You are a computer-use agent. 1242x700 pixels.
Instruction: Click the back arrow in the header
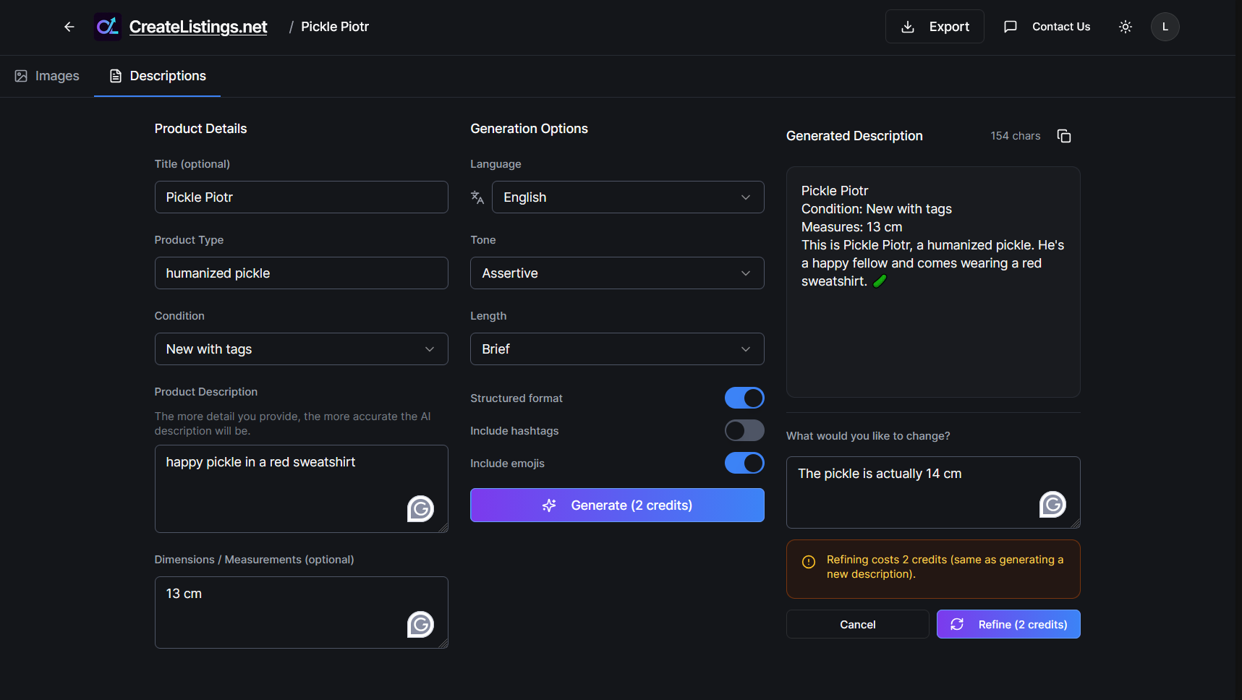(69, 26)
